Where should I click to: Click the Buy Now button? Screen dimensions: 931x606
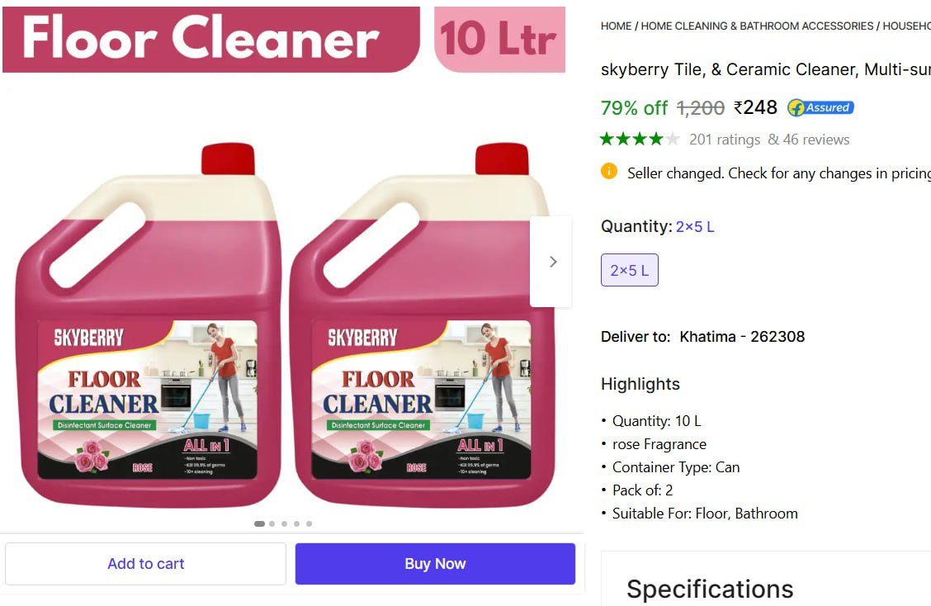coord(435,564)
